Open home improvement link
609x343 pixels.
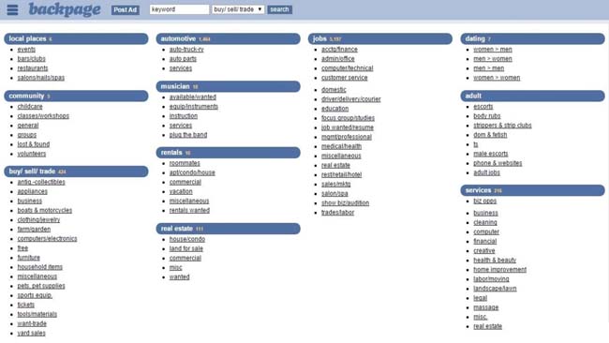point(500,270)
